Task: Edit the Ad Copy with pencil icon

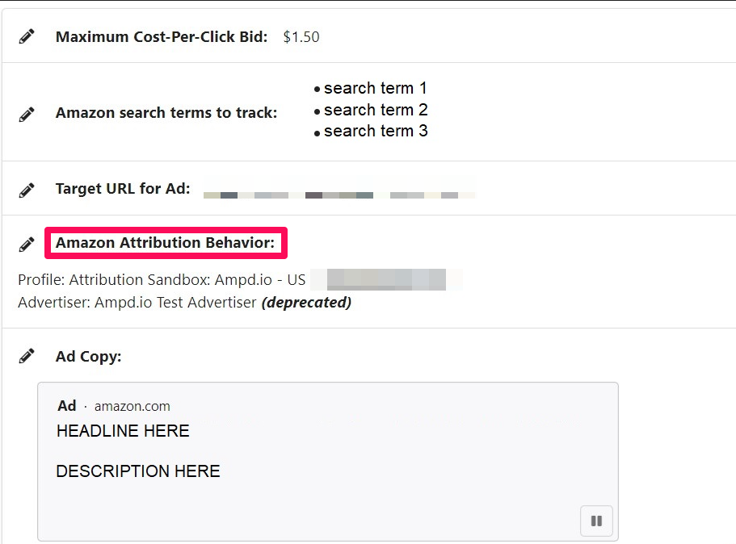Action: pyautogui.click(x=27, y=357)
